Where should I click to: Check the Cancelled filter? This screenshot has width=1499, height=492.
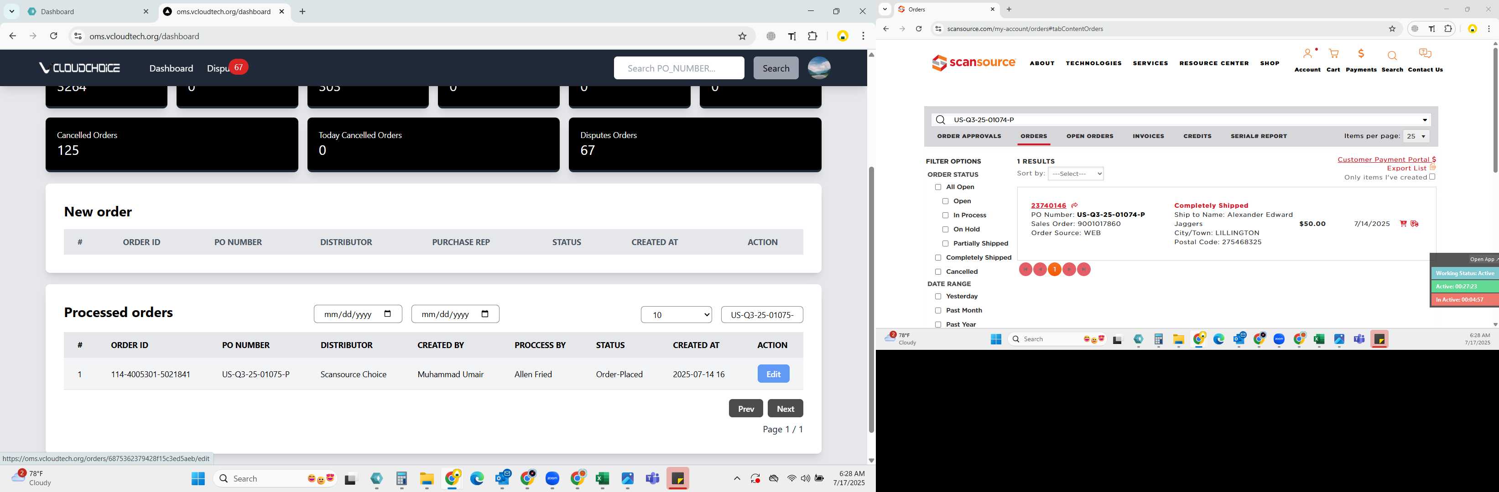click(x=937, y=272)
